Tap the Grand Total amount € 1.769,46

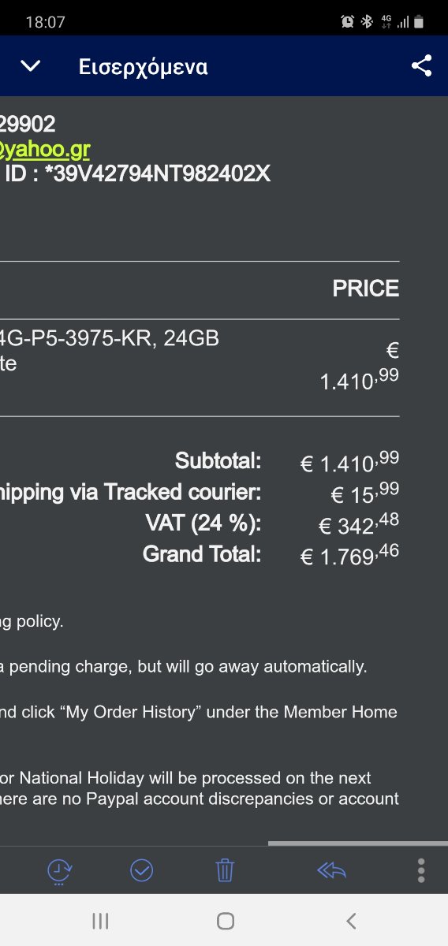pos(349,555)
